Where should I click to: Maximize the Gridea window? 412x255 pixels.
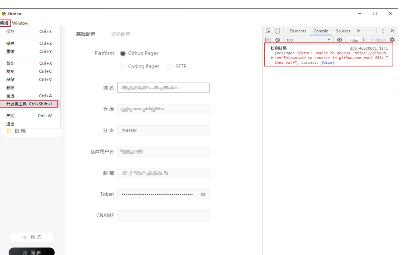click(x=375, y=13)
